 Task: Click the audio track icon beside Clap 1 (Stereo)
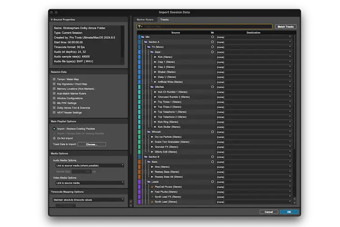[155, 62]
